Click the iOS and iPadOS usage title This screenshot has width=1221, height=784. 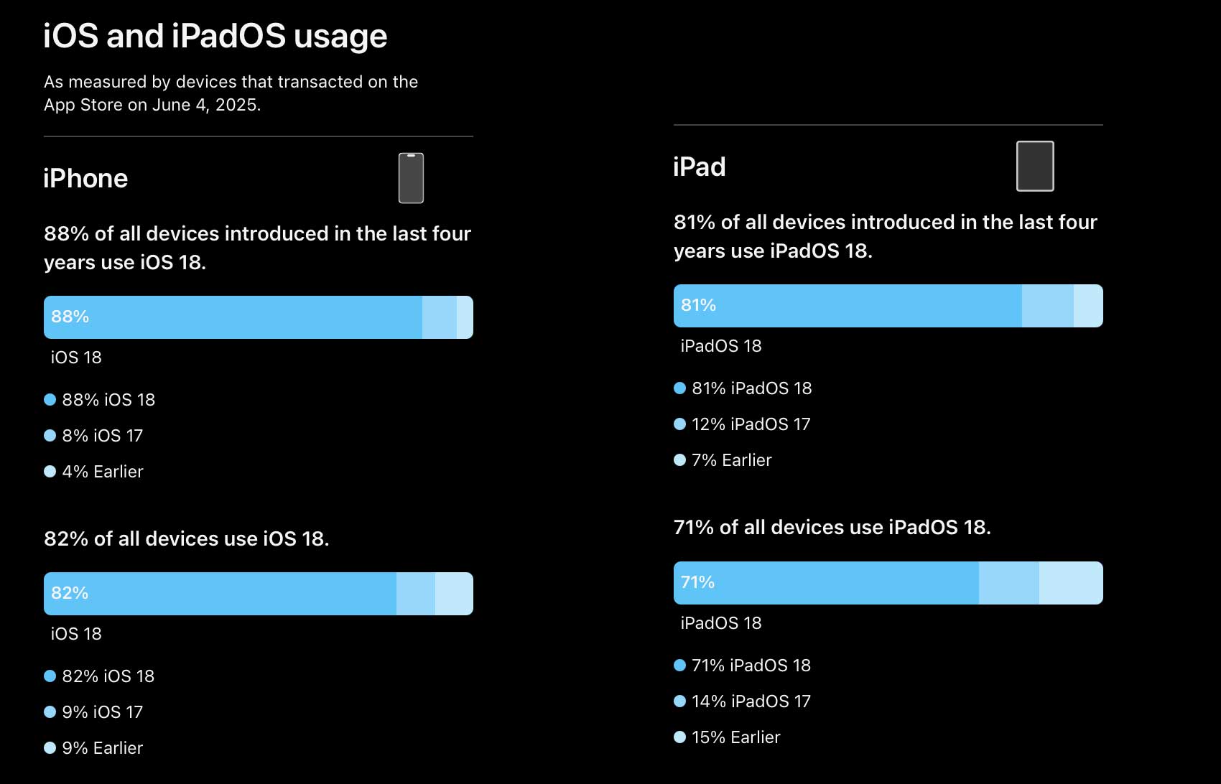(x=215, y=36)
